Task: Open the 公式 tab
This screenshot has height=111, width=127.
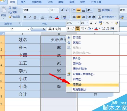Action: click(50, 2)
